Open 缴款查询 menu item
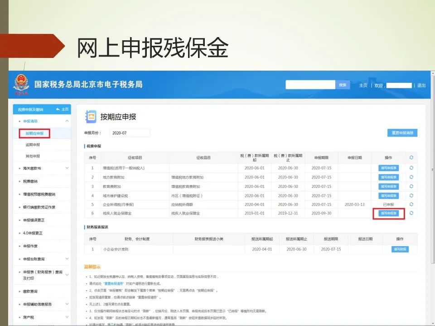Image resolution: width=435 pixels, height=326 pixels. tap(30, 291)
